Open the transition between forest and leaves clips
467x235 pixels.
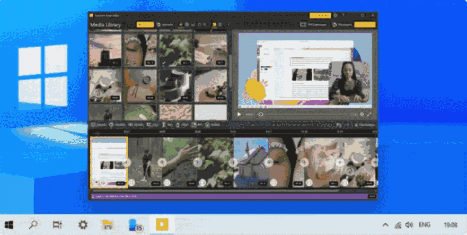tap(162, 162)
